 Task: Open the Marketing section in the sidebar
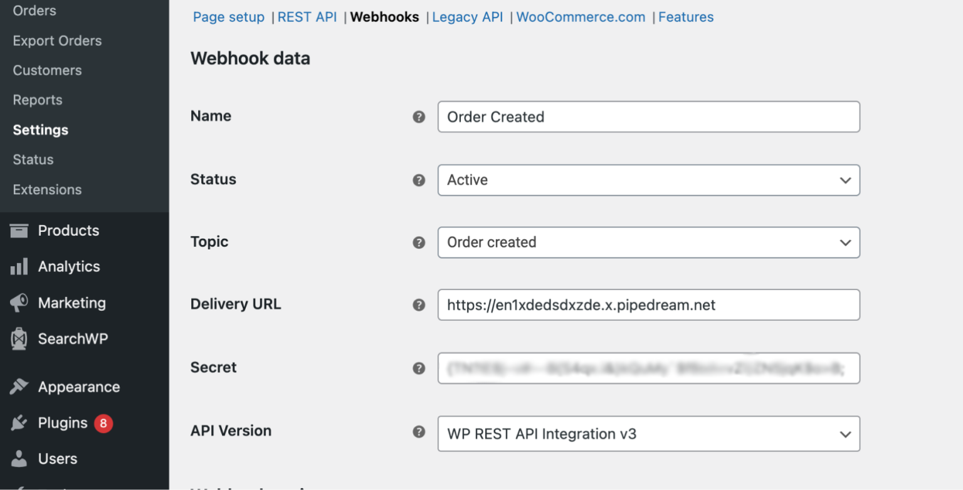(72, 303)
